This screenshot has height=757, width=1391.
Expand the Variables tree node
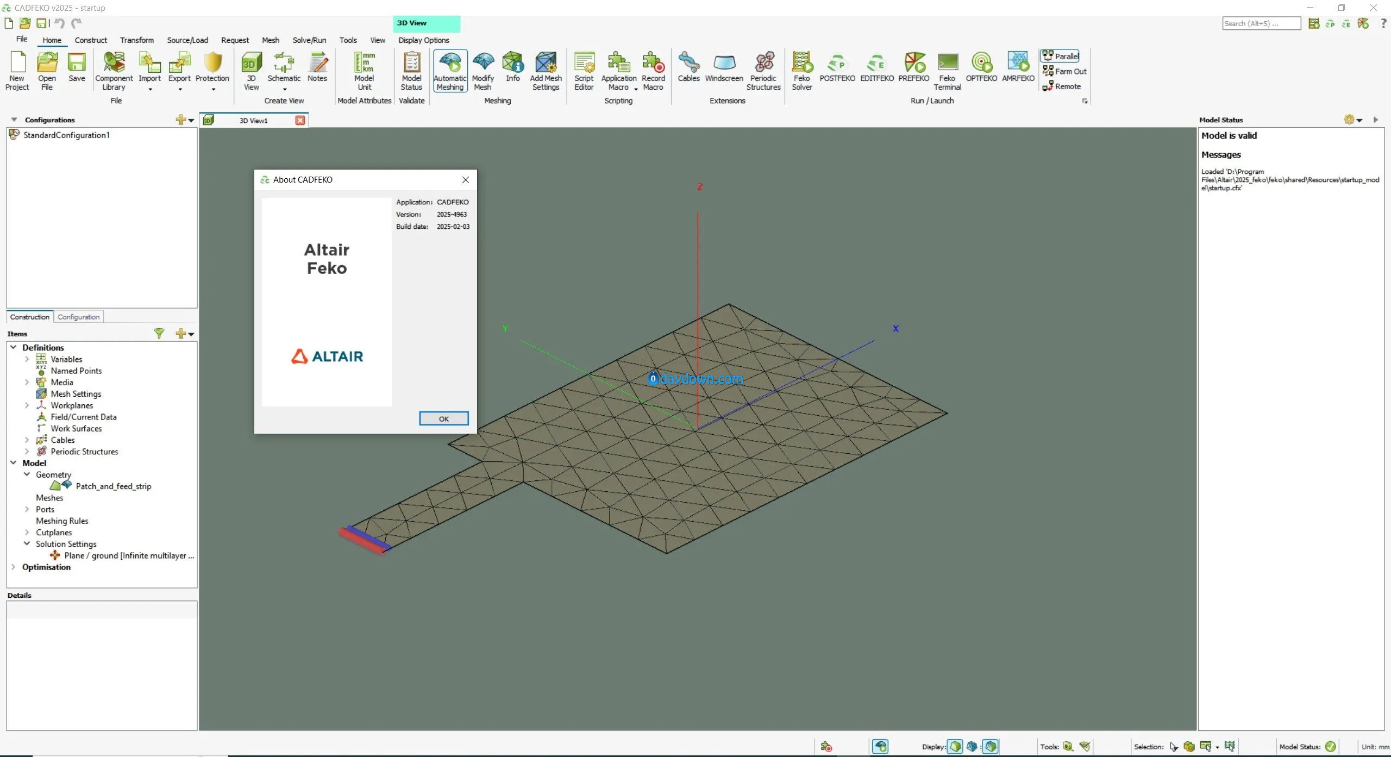click(x=27, y=359)
